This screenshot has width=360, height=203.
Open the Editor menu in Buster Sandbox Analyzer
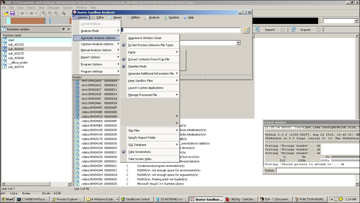(x=98, y=17)
